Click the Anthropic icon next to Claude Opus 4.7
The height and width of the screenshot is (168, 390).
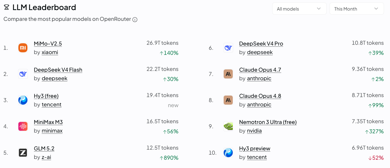[x=228, y=74]
